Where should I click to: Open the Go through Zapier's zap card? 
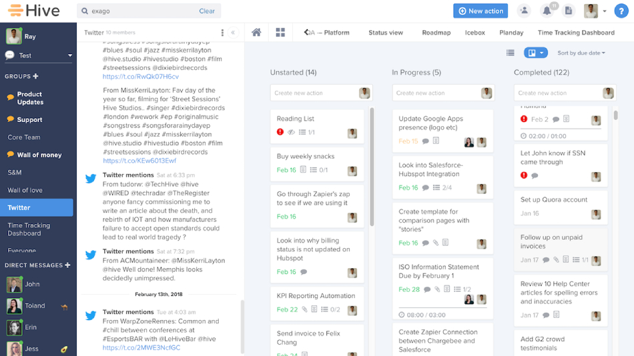coord(317,206)
